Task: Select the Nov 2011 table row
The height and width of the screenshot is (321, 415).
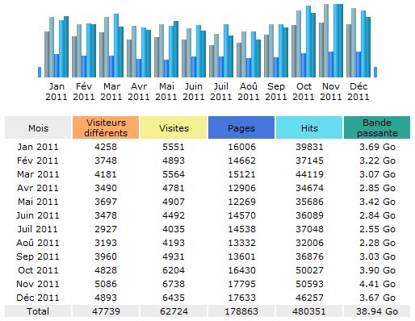Action: point(207,284)
